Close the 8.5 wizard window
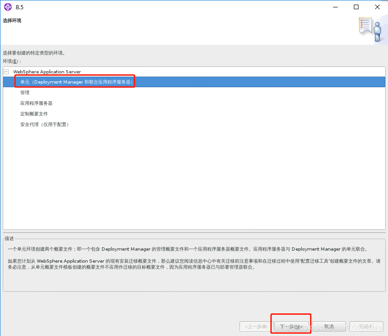This screenshot has height=336, width=388. (377, 7)
